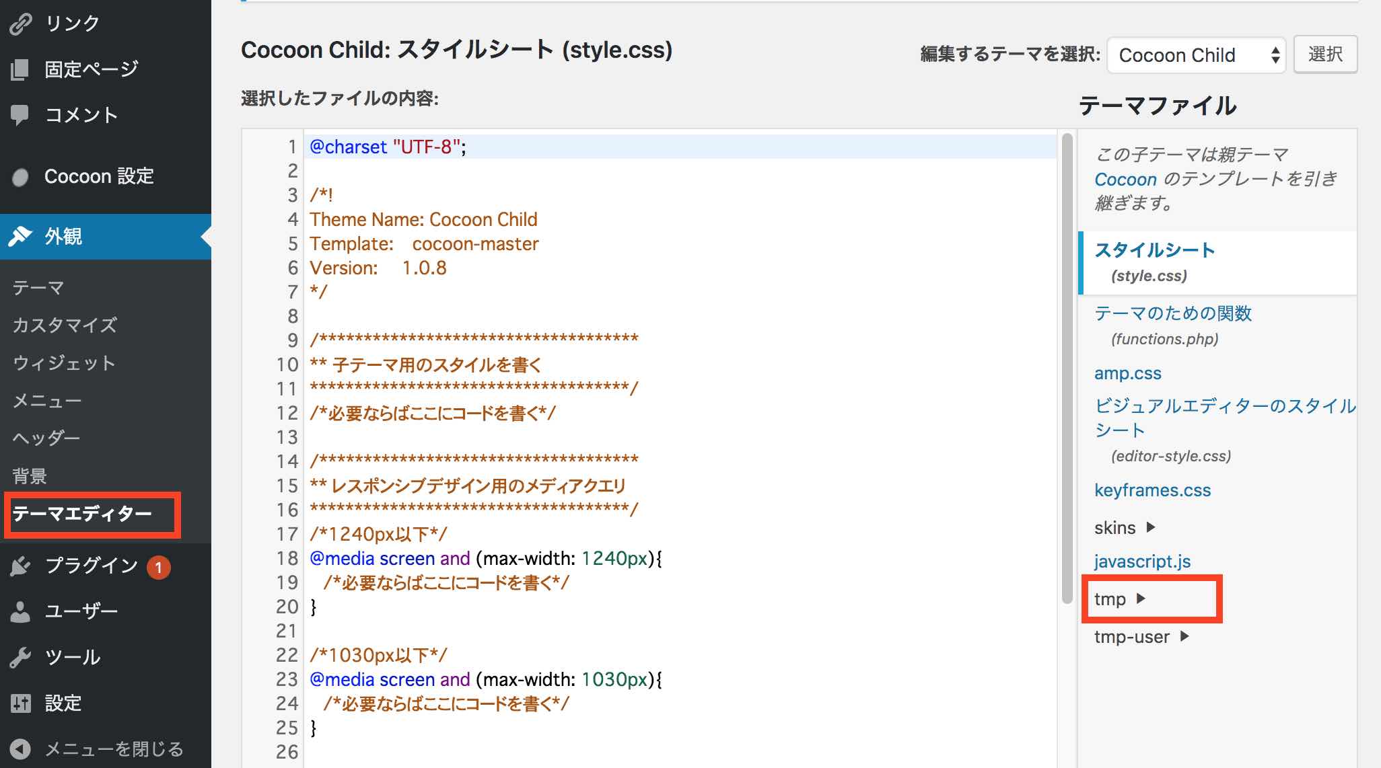1381x768 pixels.
Task: Collapse the sidebar with メニューを閉じる
Action: 20,747
